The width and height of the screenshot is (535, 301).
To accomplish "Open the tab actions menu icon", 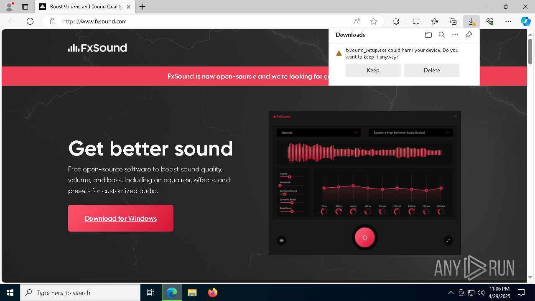I will [x=25, y=7].
